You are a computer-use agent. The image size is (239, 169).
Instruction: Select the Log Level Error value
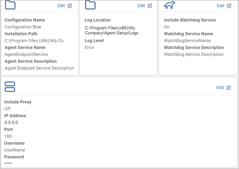tap(89, 47)
